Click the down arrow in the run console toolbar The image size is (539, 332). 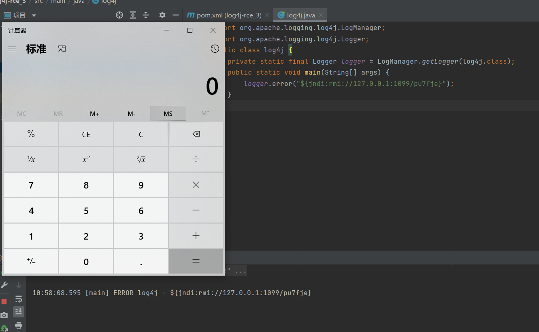19,286
